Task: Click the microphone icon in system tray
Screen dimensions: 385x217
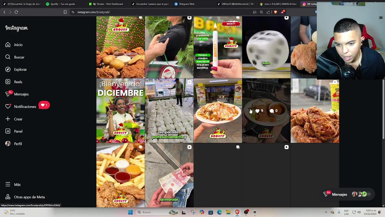Action: click(339, 212)
